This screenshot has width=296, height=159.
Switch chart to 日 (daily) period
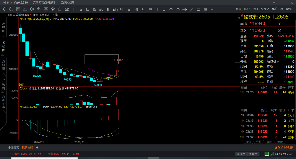[129, 9]
